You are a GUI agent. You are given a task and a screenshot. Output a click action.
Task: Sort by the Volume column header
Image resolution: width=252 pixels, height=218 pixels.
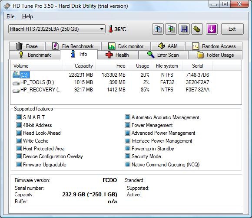pyautogui.click(x=36, y=66)
